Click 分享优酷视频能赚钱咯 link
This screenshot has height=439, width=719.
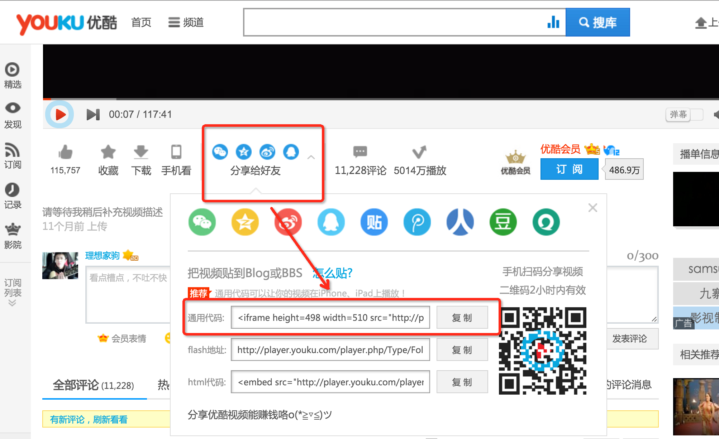pyautogui.click(x=260, y=415)
